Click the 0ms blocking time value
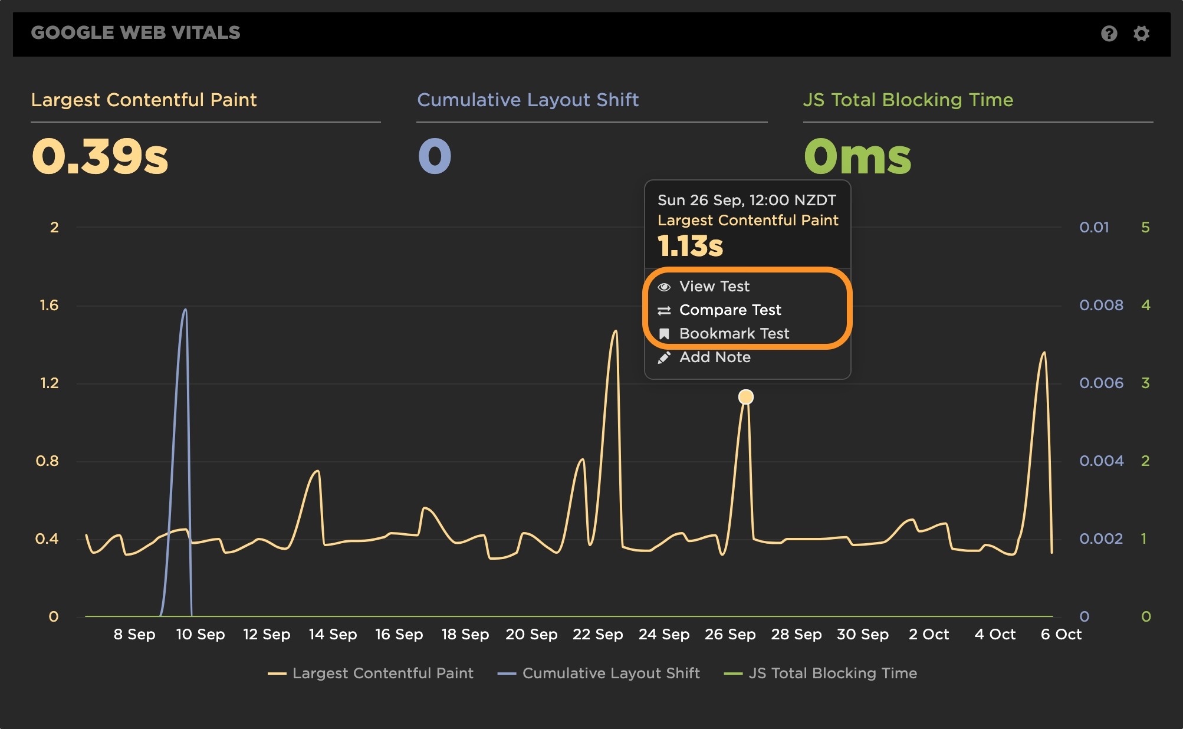Screen dimensions: 1183x729 (x=857, y=157)
